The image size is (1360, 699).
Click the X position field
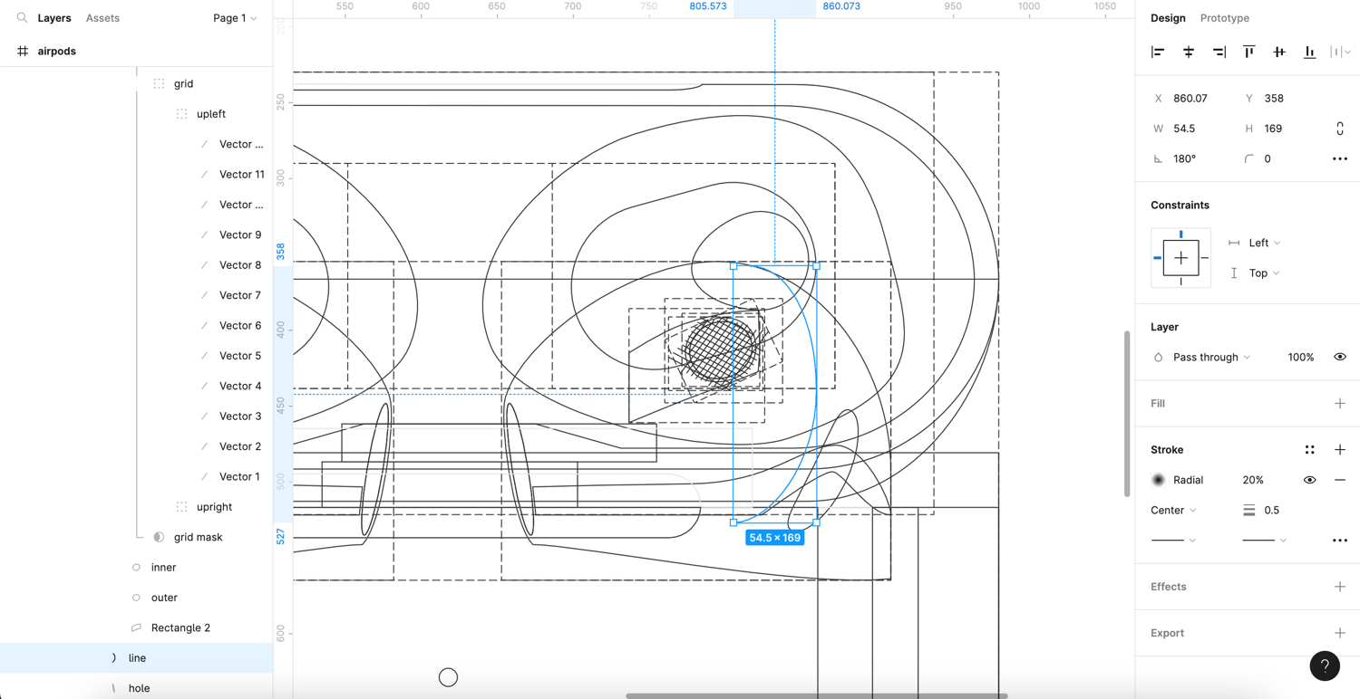point(1190,99)
